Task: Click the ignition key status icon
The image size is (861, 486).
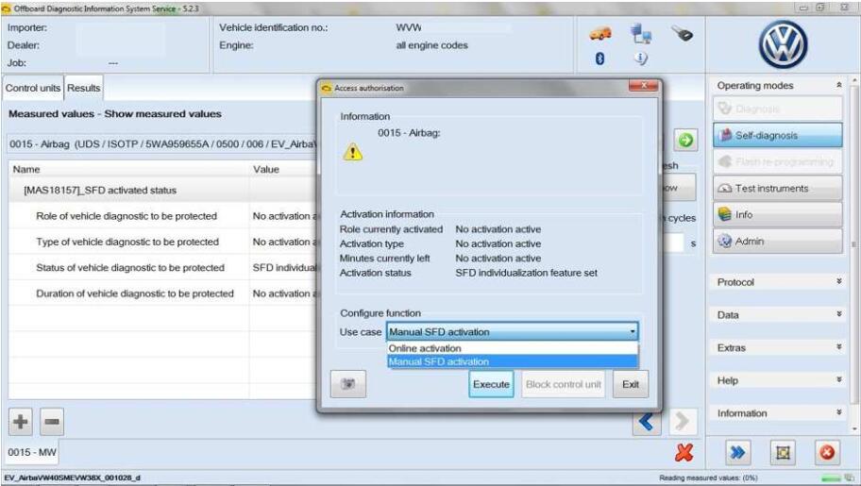Action: pyautogui.click(x=682, y=34)
